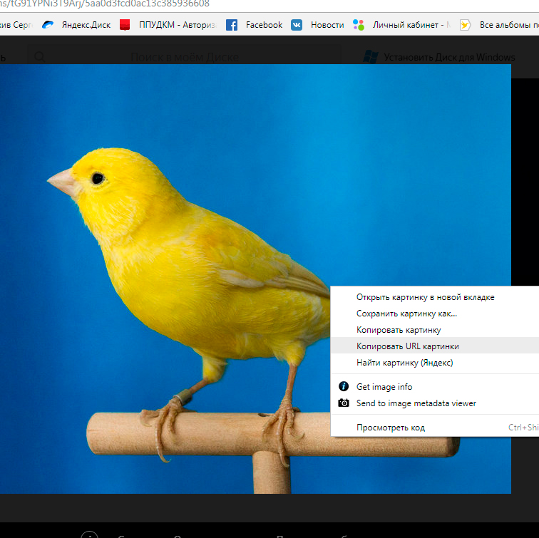This screenshot has width=539, height=538.
Task: Click the browser address bar URL
Action: coord(107,4)
